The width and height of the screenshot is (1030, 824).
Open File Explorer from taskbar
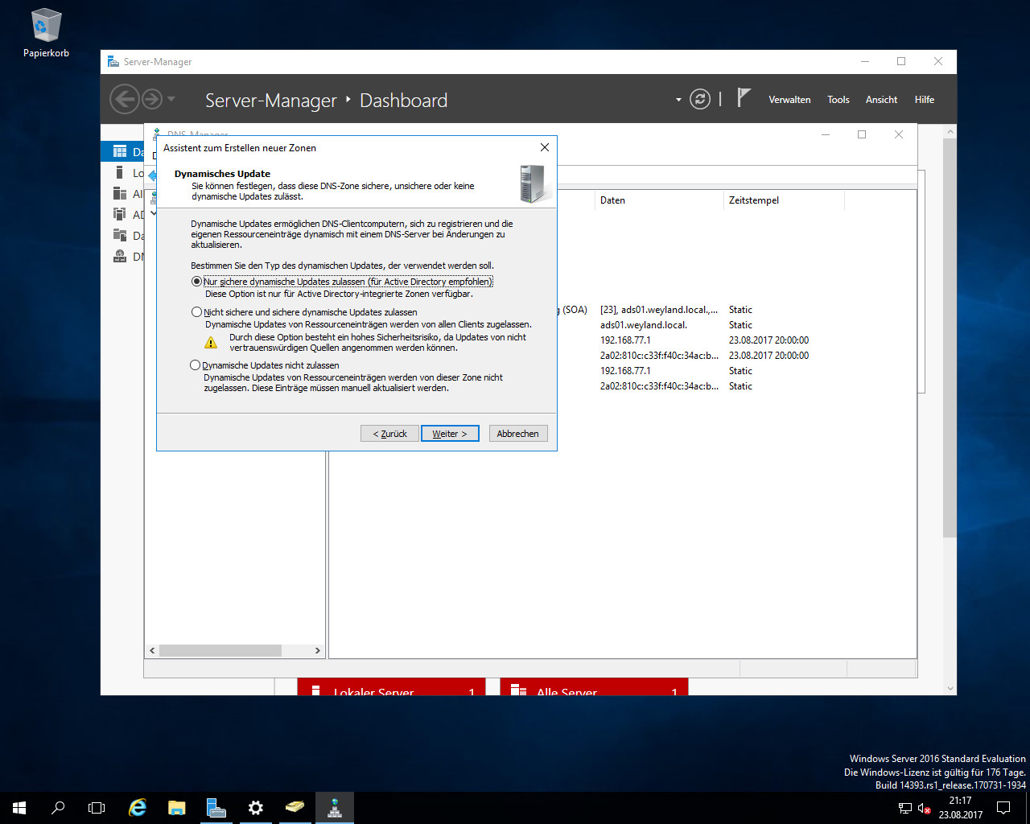click(177, 808)
